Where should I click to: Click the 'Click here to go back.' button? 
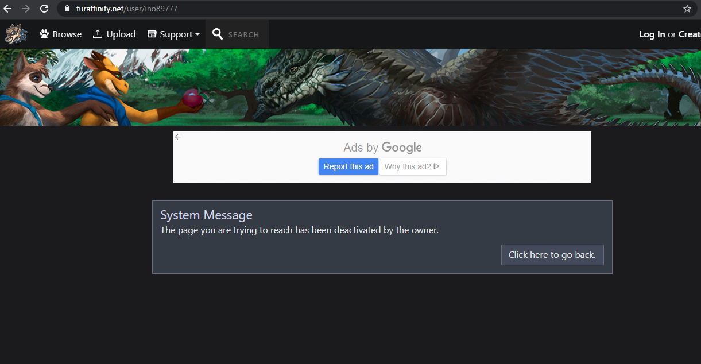click(552, 254)
